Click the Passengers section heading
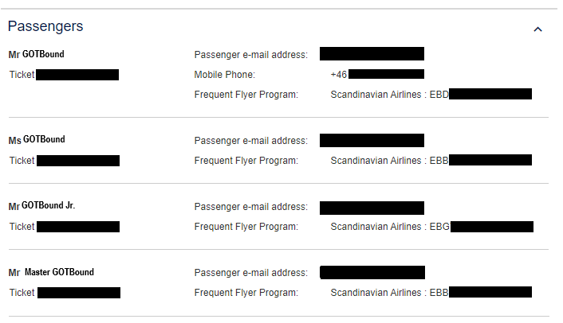The width and height of the screenshot is (563, 323). point(45,26)
